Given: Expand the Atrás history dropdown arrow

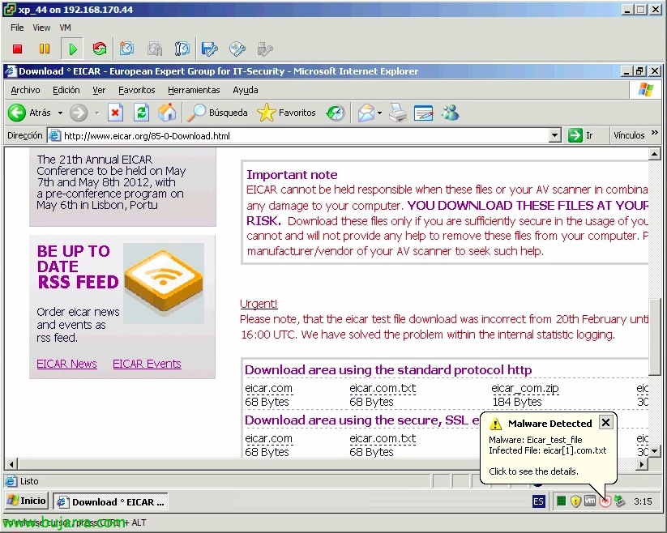Looking at the screenshot, I should 60,113.
